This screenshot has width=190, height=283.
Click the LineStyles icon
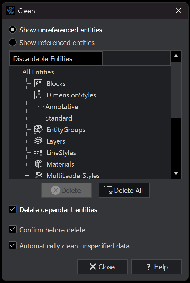pyautogui.click(x=38, y=152)
